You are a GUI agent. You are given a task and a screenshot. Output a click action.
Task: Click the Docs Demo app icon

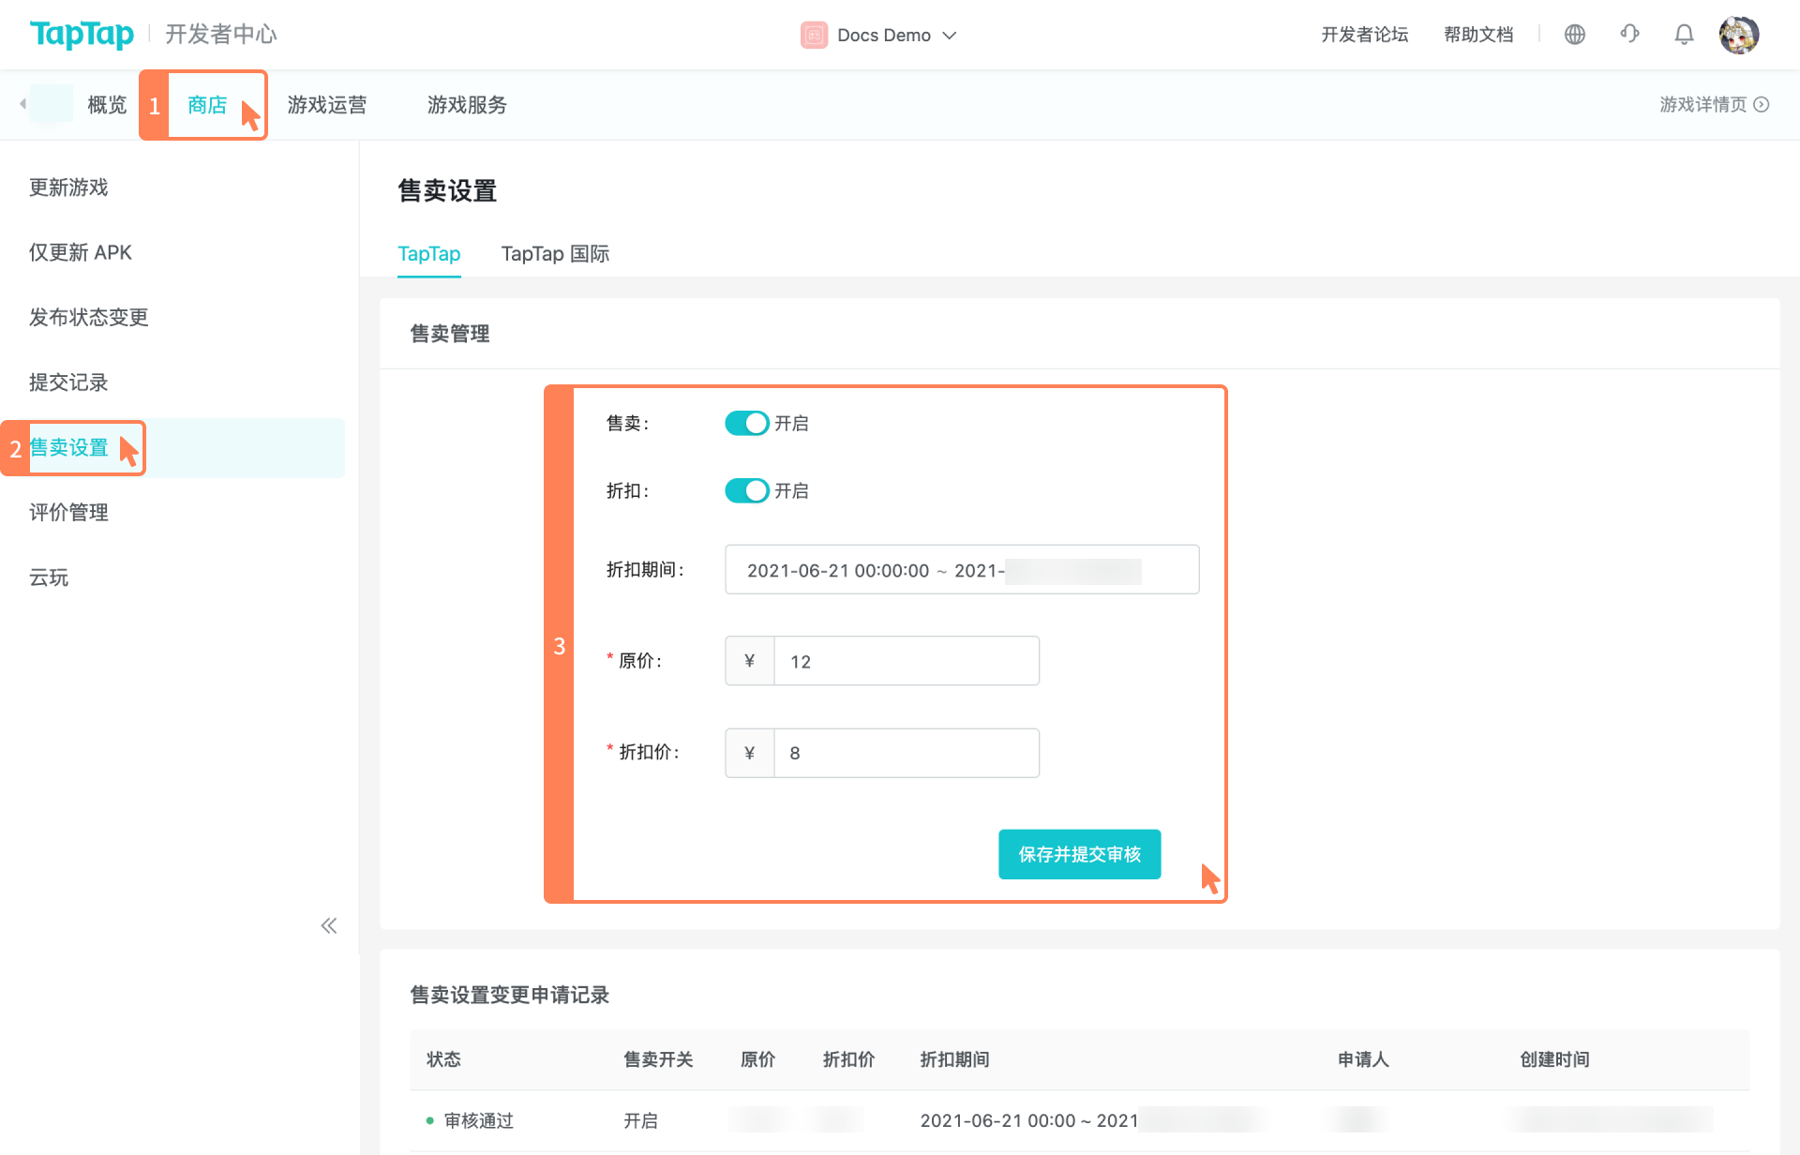813,35
